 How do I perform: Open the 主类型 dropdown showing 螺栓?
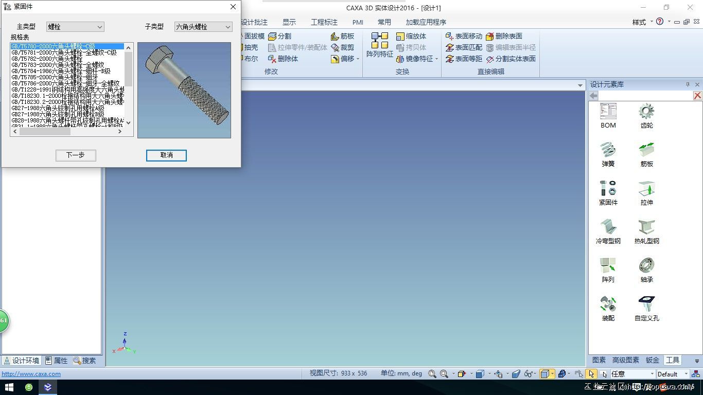point(75,27)
